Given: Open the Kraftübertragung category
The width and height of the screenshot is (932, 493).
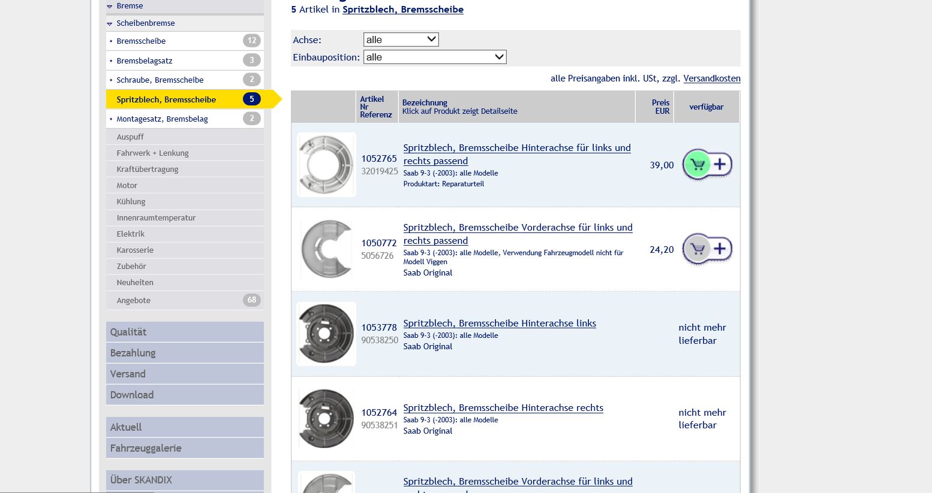Looking at the screenshot, I should (x=185, y=169).
